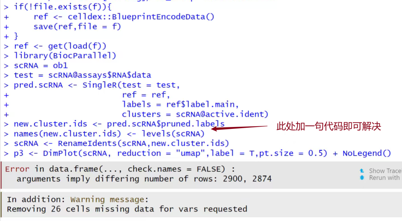Click the pruned.labels assignment line
The height and width of the screenshot is (221, 402).
pyautogui.click(x=119, y=124)
